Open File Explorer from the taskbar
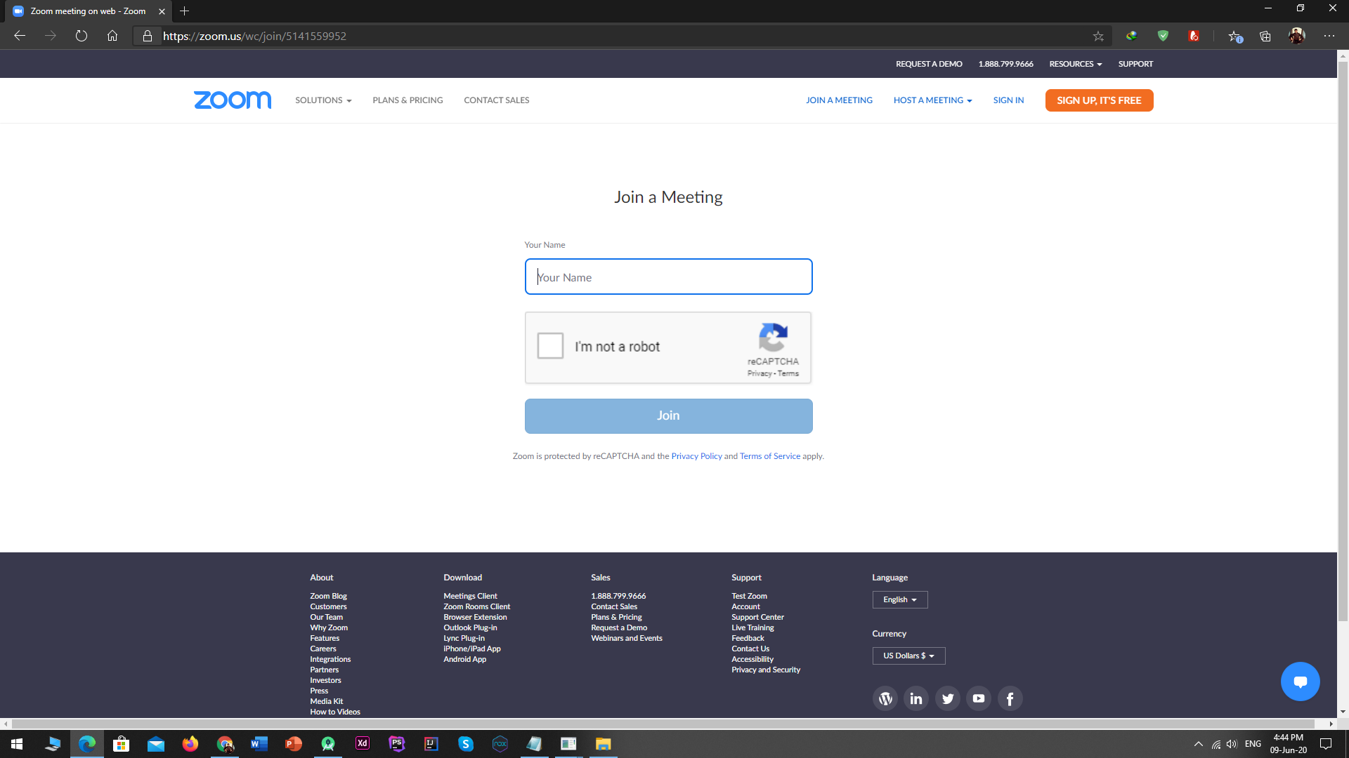This screenshot has width=1349, height=758. (x=604, y=744)
